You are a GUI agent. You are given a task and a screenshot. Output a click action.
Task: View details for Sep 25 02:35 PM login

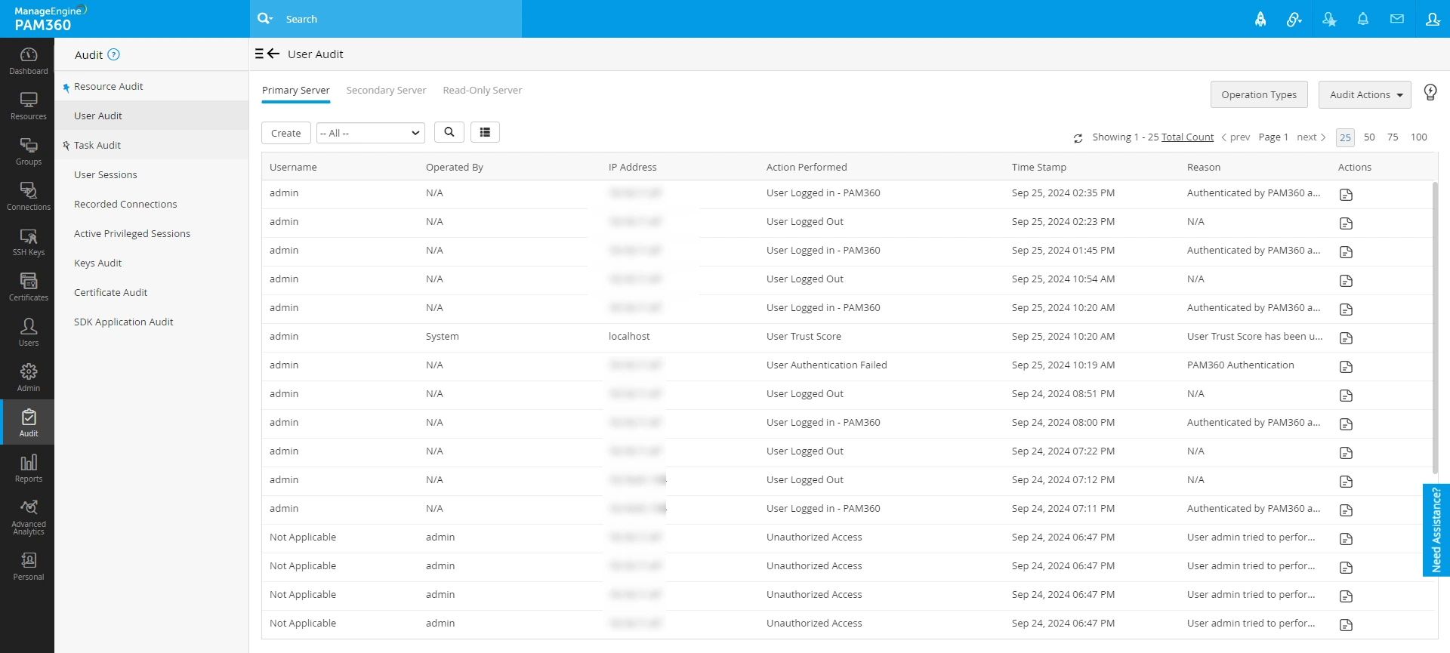click(1346, 195)
